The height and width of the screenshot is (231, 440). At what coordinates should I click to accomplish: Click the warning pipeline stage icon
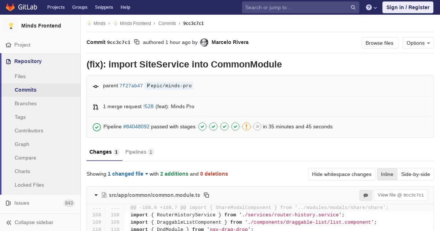[x=247, y=126]
